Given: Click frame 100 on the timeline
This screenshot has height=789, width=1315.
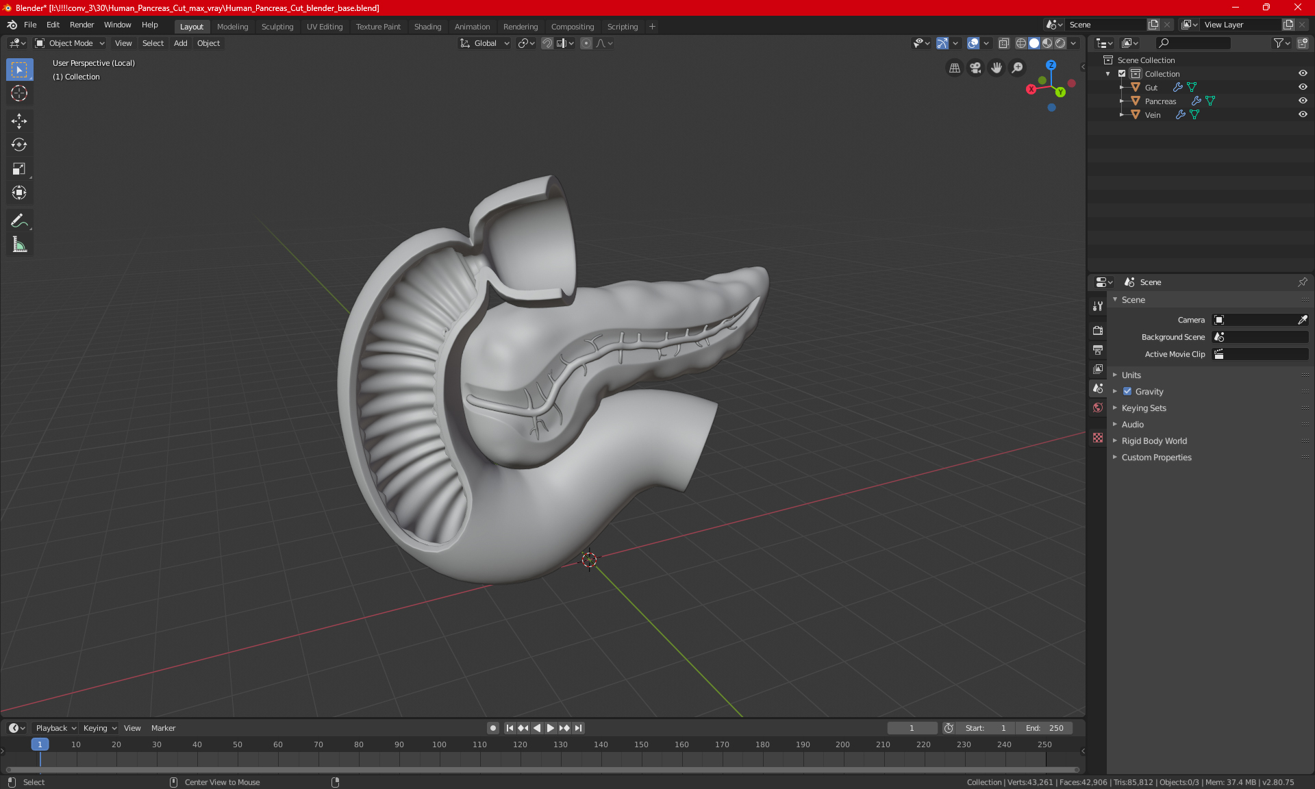Looking at the screenshot, I should (439, 745).
